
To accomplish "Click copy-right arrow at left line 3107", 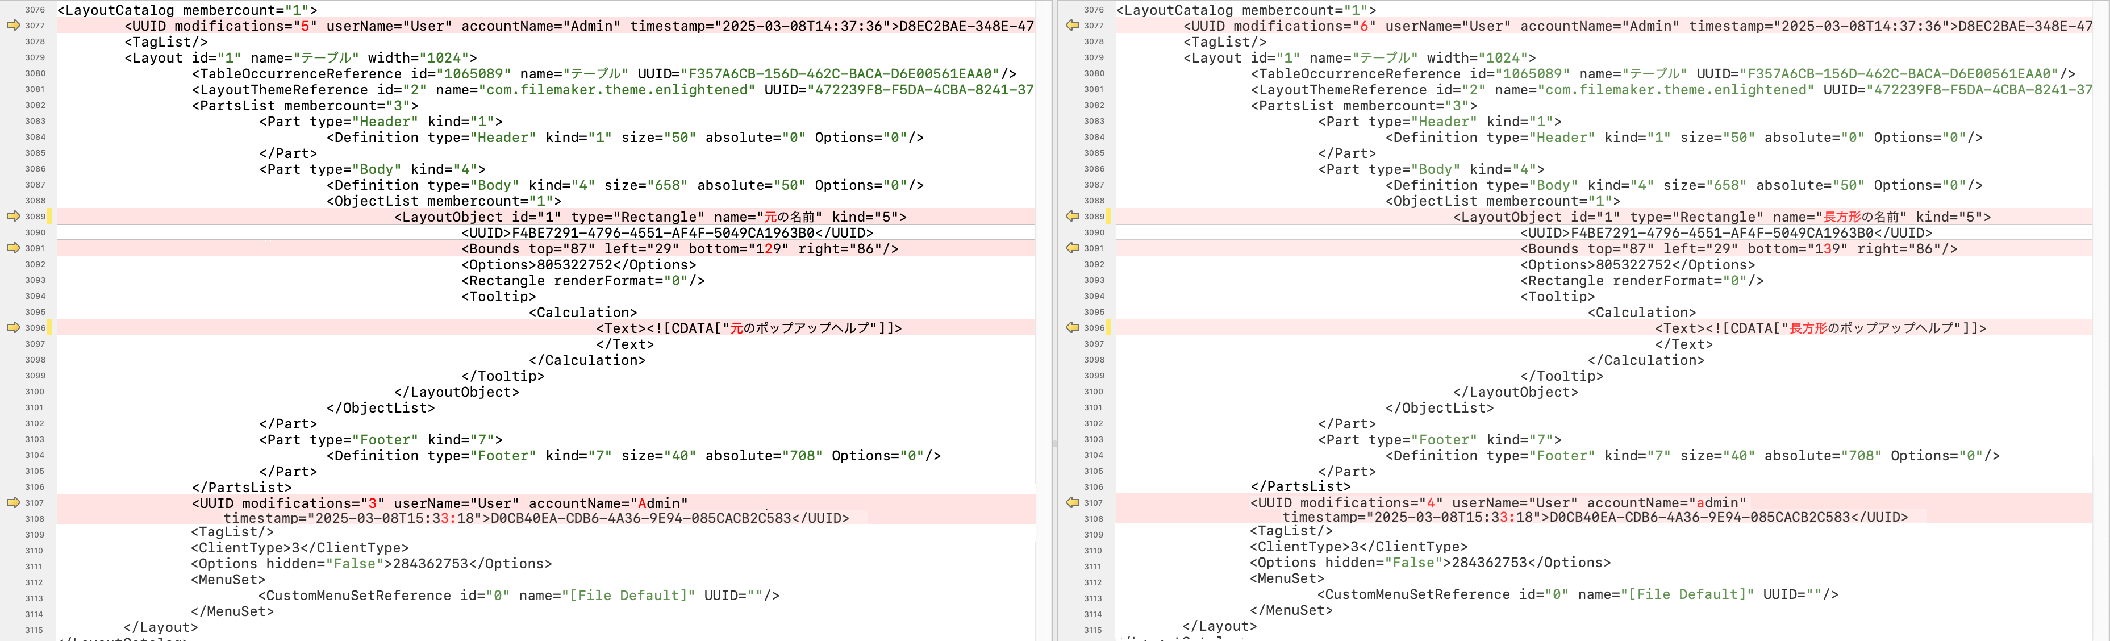I will (x=13, y=502).
